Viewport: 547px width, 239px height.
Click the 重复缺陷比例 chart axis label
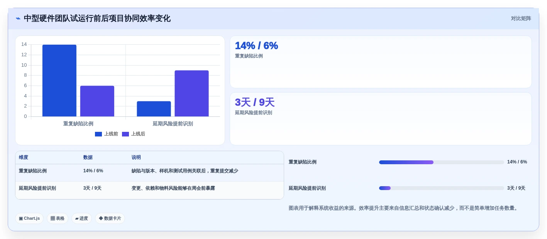click(78, 124)
